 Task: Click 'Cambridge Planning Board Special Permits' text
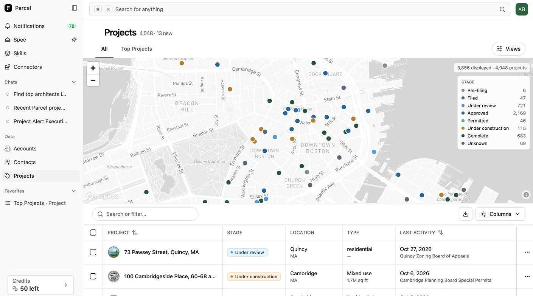[446, 281]
